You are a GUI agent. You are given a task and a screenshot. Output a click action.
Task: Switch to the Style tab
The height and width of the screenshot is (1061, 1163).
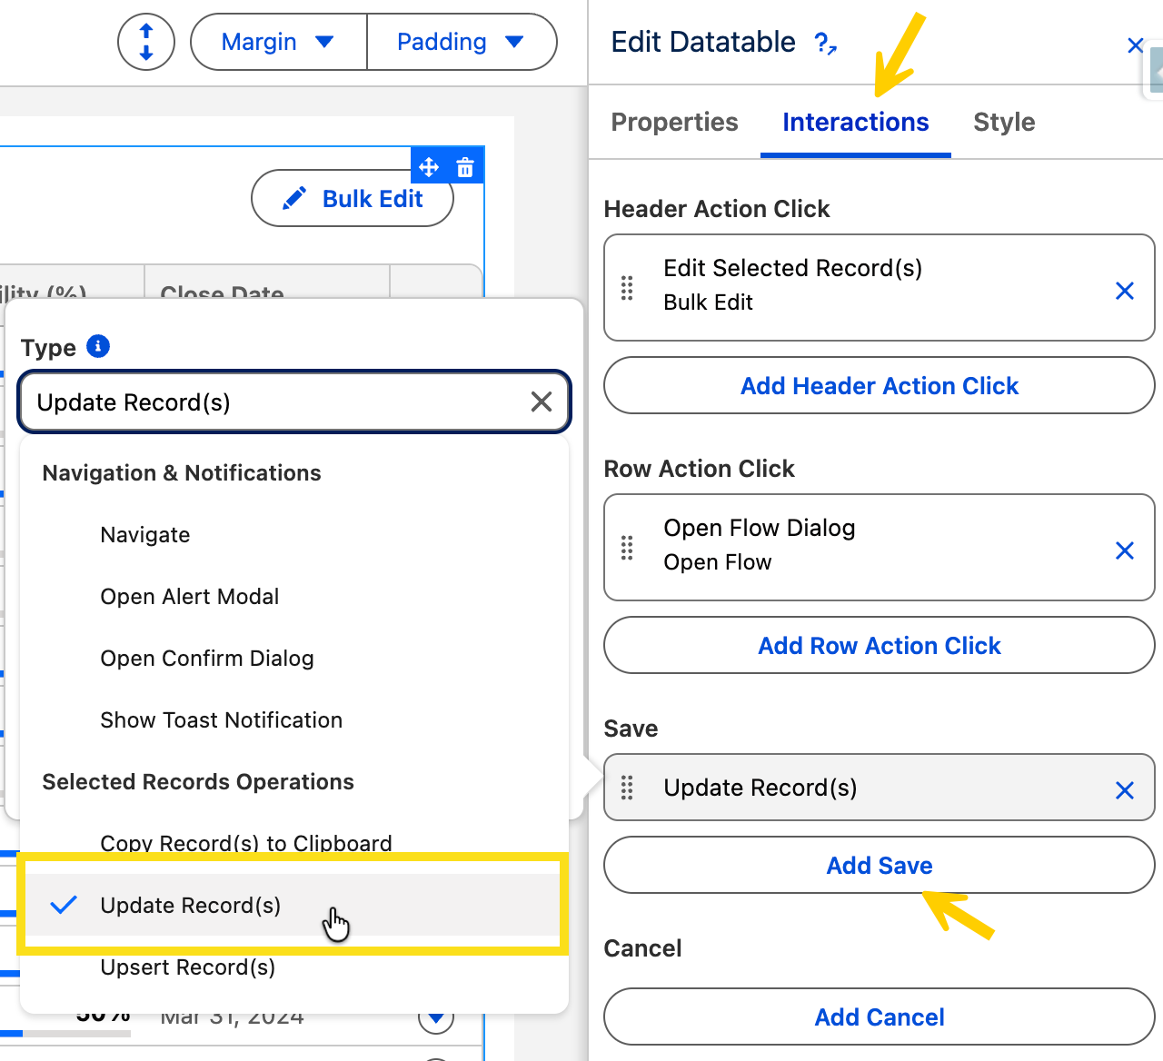point(1004,122)
